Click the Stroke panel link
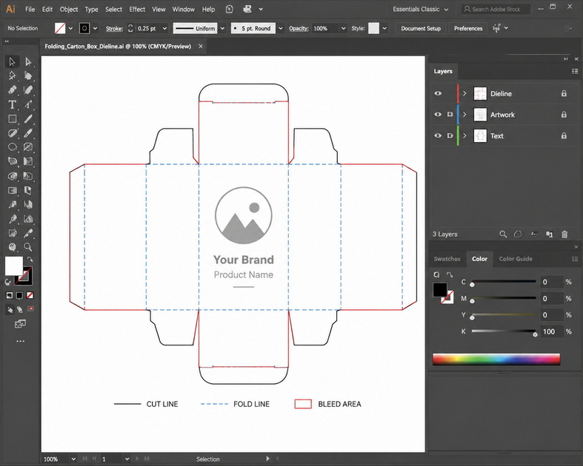 point(114,28)
